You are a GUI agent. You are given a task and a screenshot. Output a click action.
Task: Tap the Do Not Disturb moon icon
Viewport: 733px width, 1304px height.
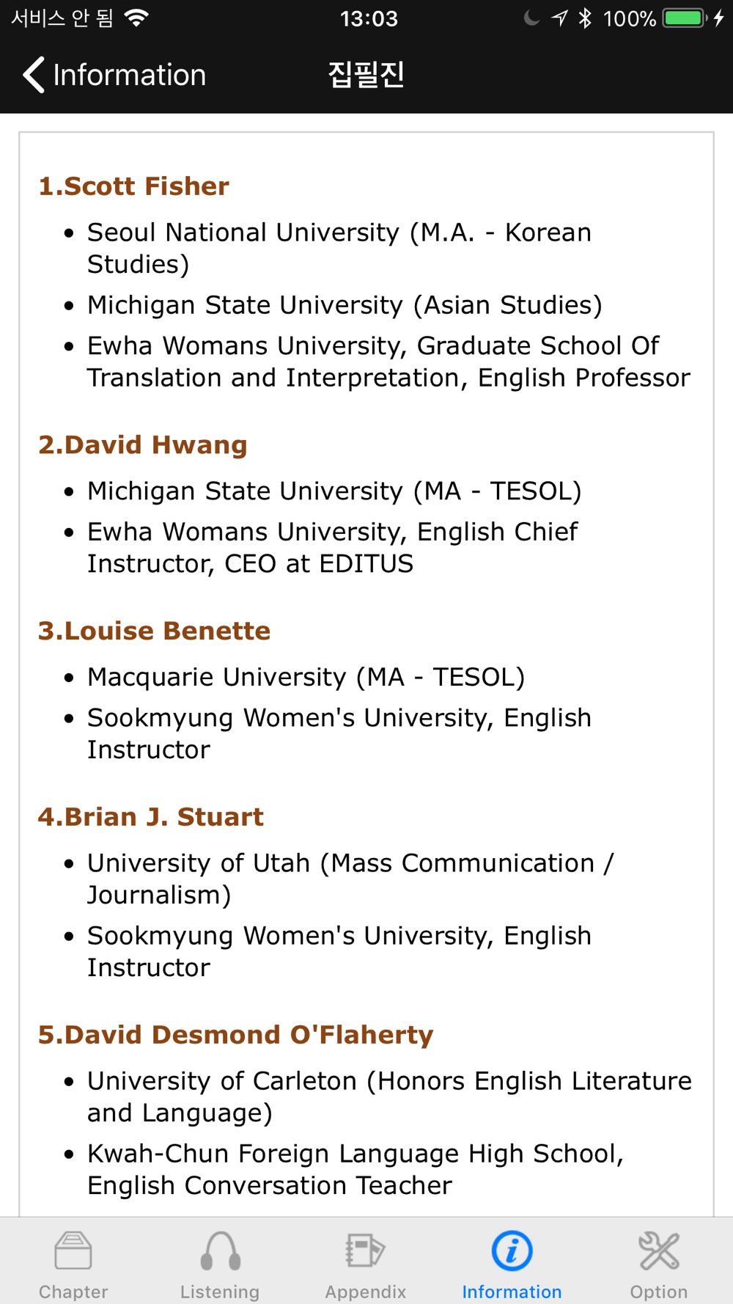532,18
